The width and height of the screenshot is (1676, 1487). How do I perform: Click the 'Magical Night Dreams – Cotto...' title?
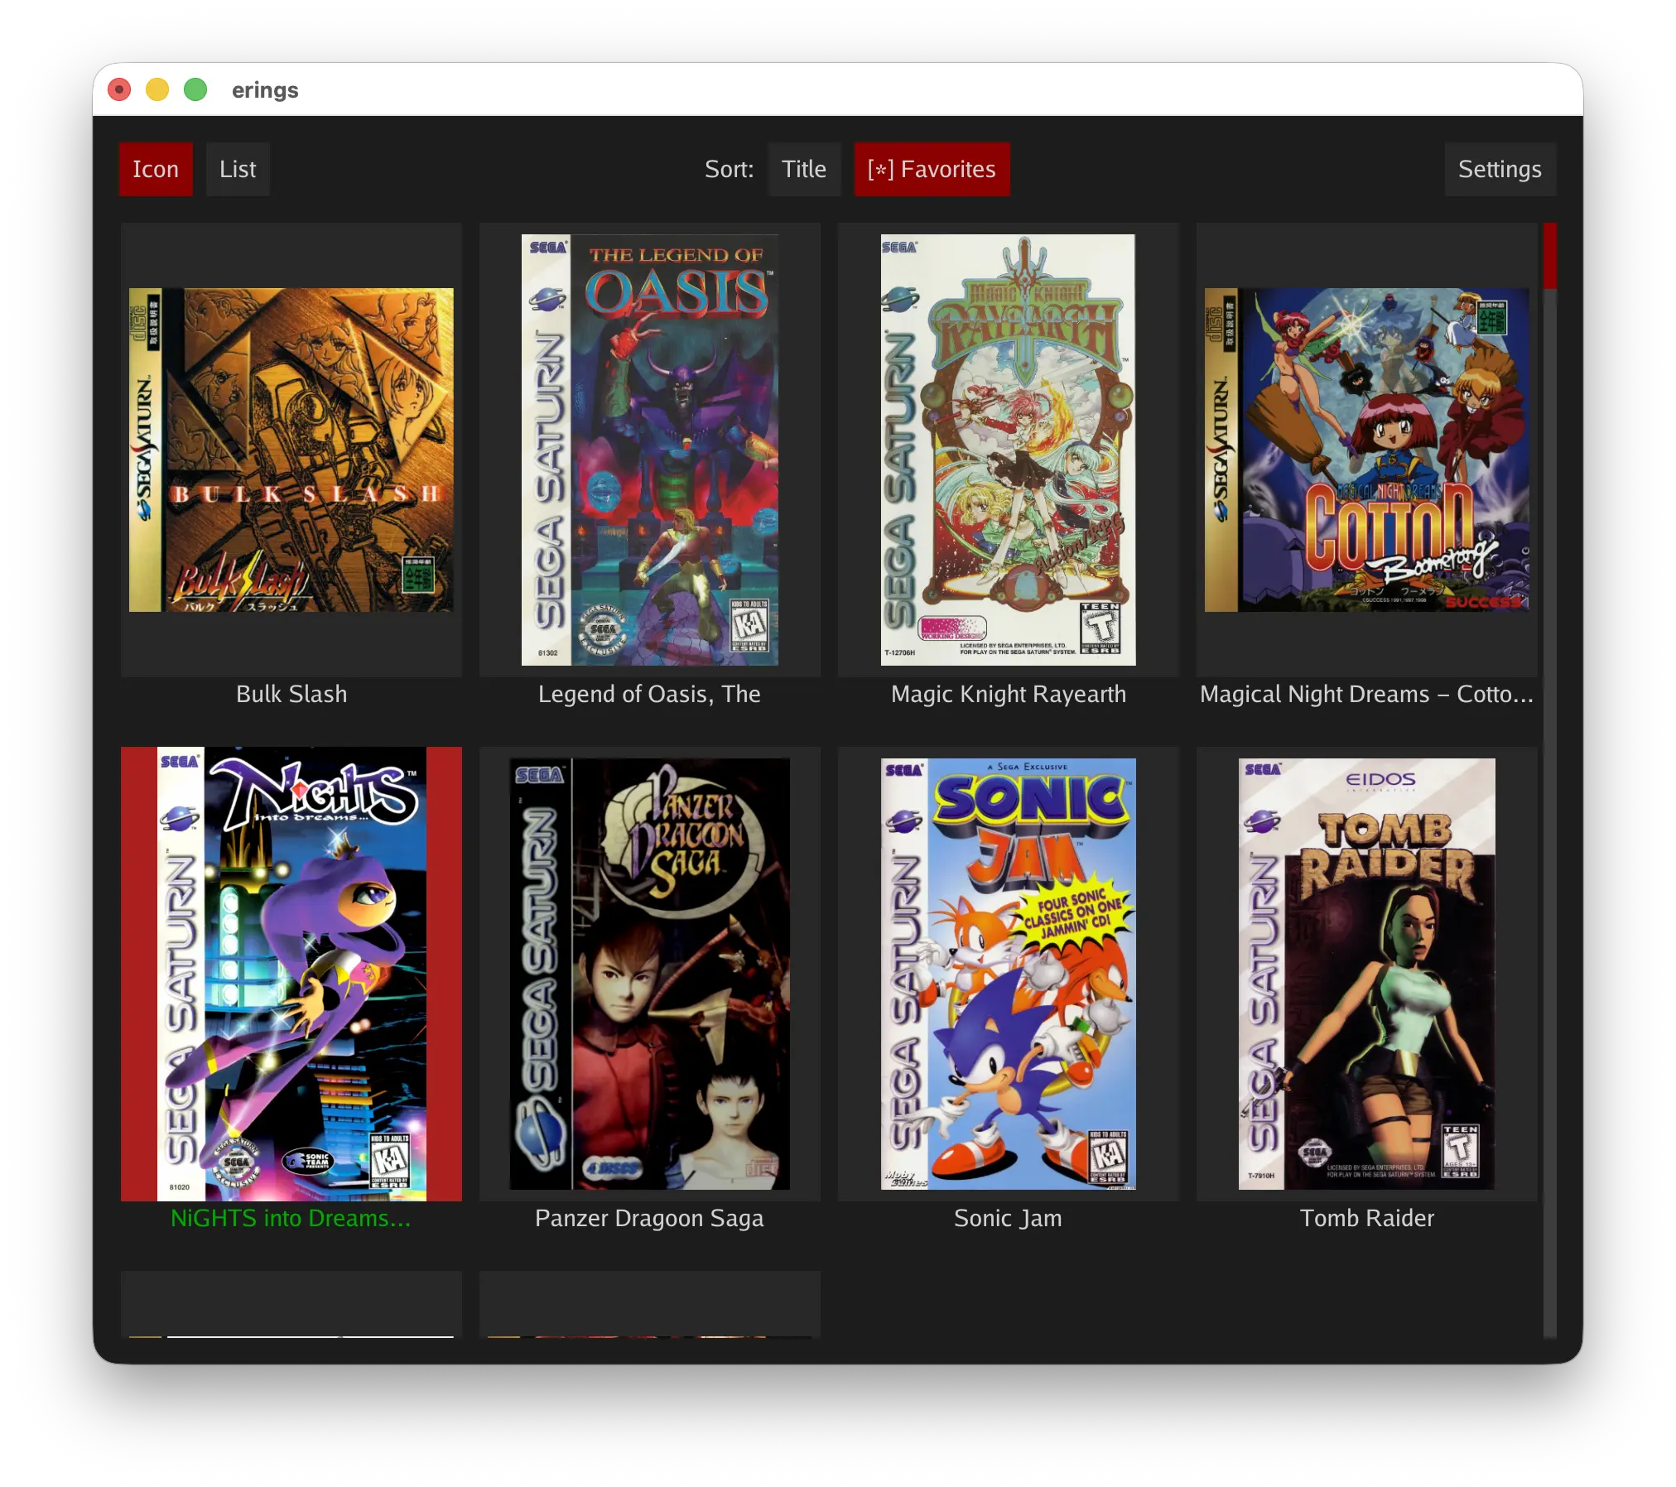pos(1367,694)
